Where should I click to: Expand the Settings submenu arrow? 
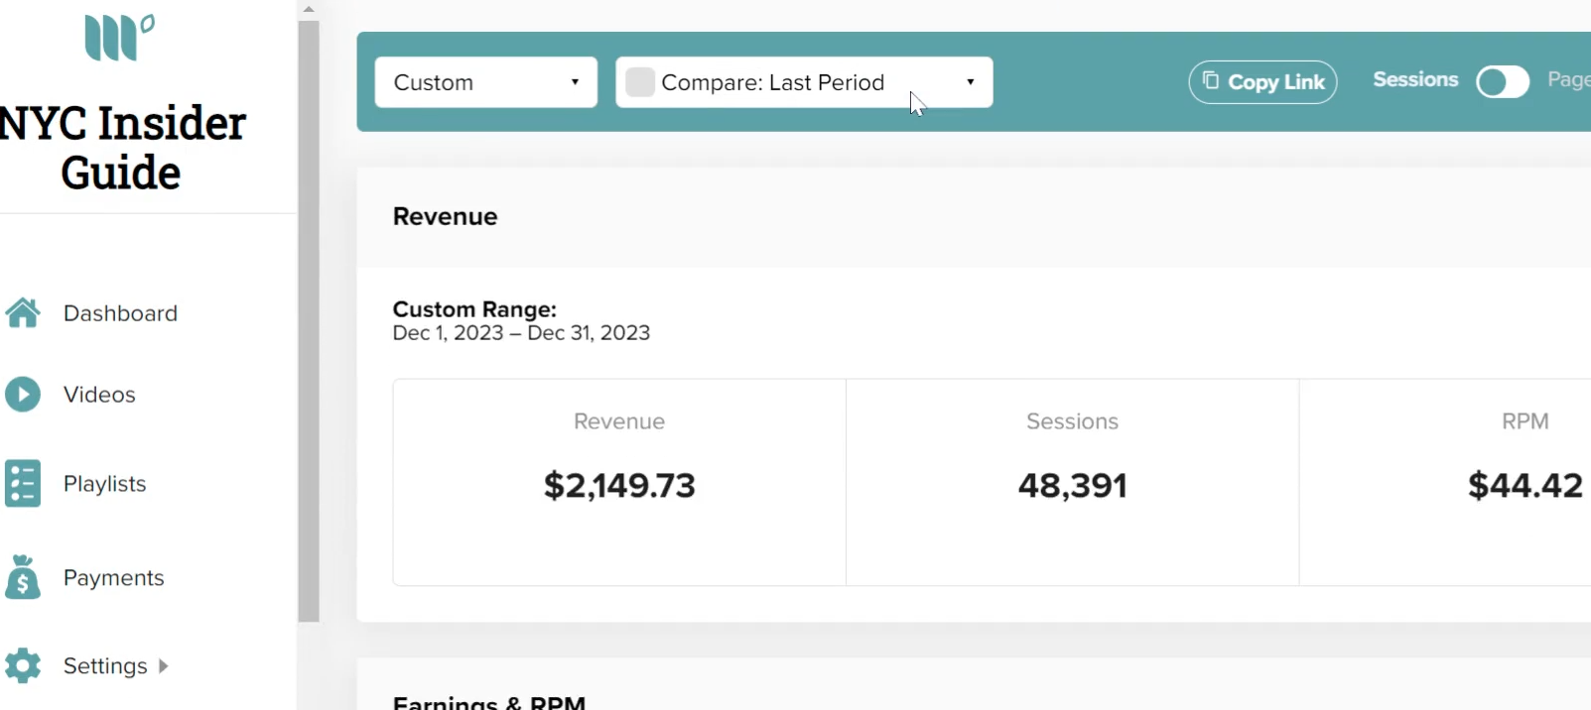click(164, 666)
